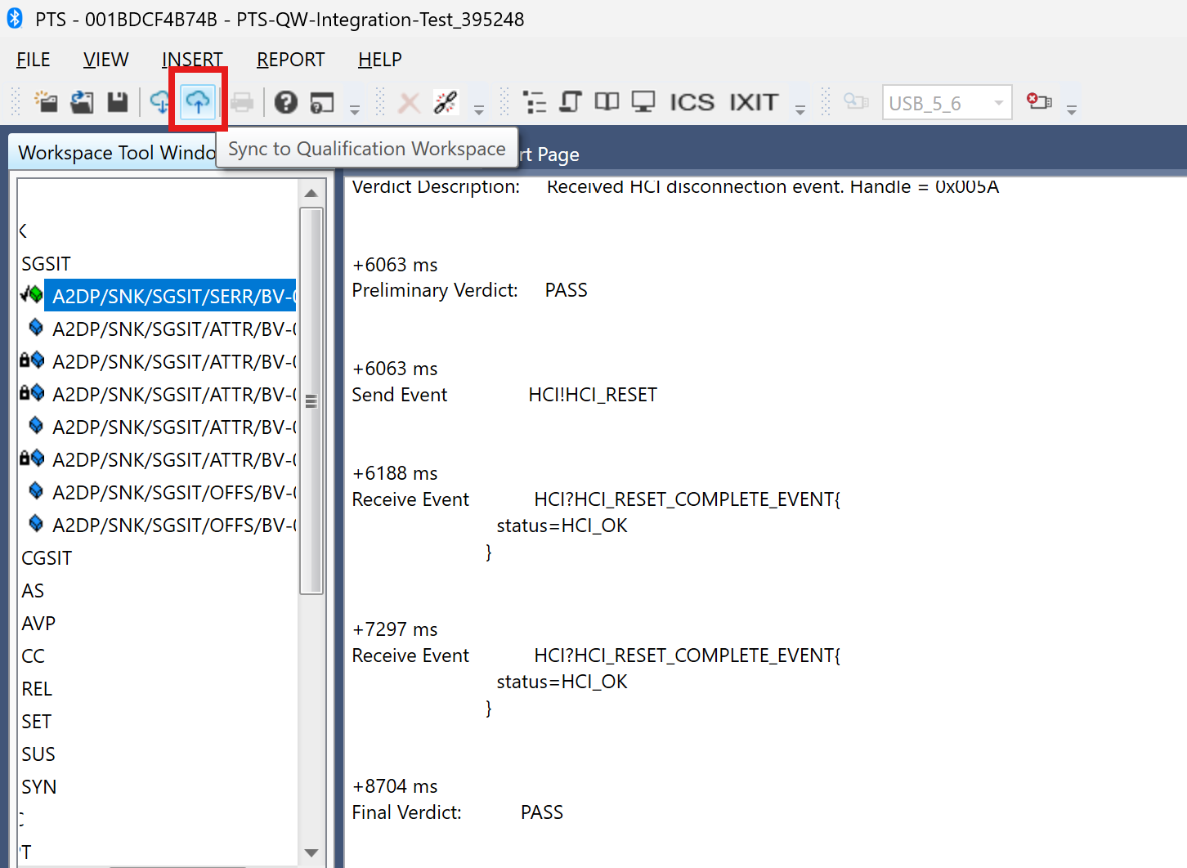Click the printer icon in the toolbar

click(242, 102)
